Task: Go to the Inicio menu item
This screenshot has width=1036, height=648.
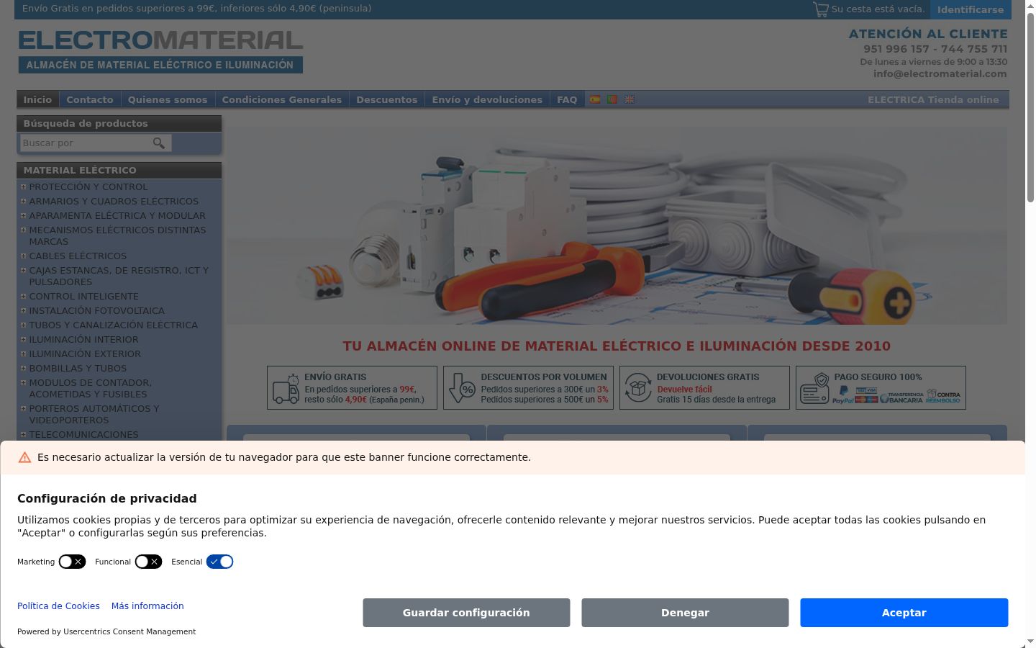Action: [x=37, y=99]
